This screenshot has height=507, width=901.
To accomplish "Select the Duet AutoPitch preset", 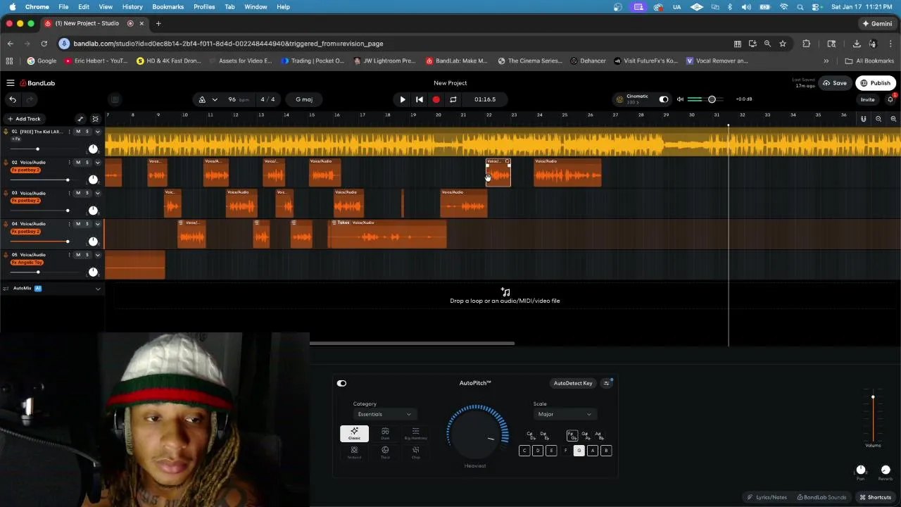I will tap(385, 434).
